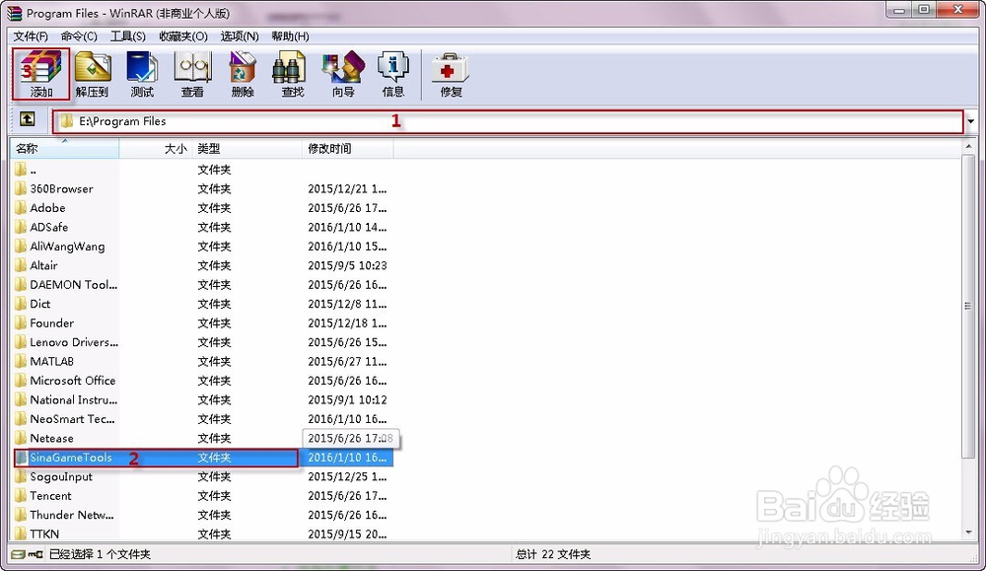Image resolution: width=986 pixels, height=571 pixels.
Task: Open the Wizard (向导) icon
Action: click(x=343, y=74)
